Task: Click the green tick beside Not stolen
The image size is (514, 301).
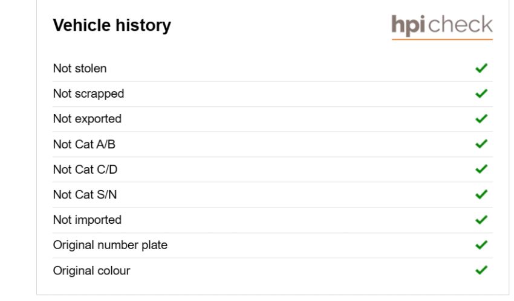Action: (x=481, y=68)
